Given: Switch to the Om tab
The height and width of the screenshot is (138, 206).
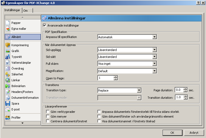Looking at the screenshot, I should (x=27, y=11).
